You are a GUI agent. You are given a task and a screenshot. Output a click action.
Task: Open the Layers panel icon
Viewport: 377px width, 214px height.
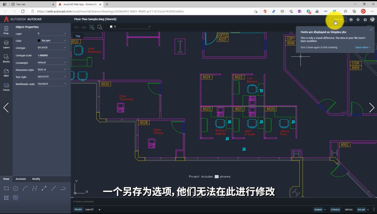point(6,44)
